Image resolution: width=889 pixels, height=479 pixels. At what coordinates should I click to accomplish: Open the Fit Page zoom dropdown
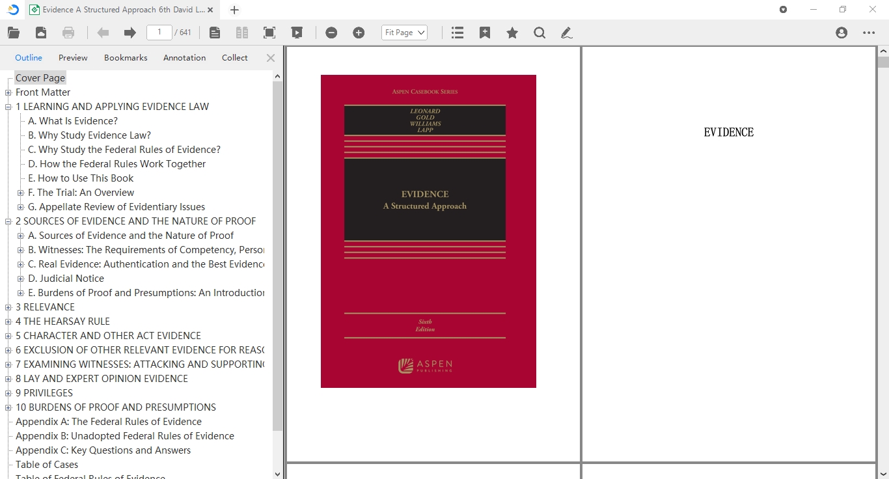404,33
